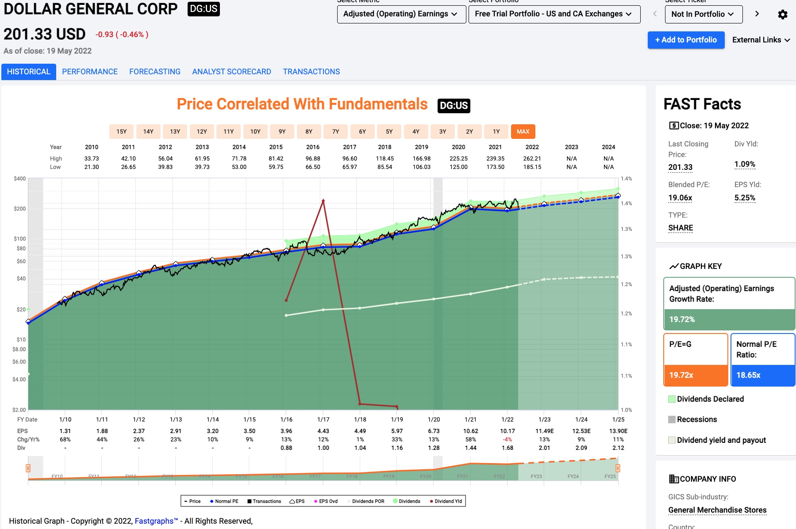This screenshot has height=529, width=796.
Task: Select the 2Y time range
Action: pyautogui.click(x=469, y=131)
